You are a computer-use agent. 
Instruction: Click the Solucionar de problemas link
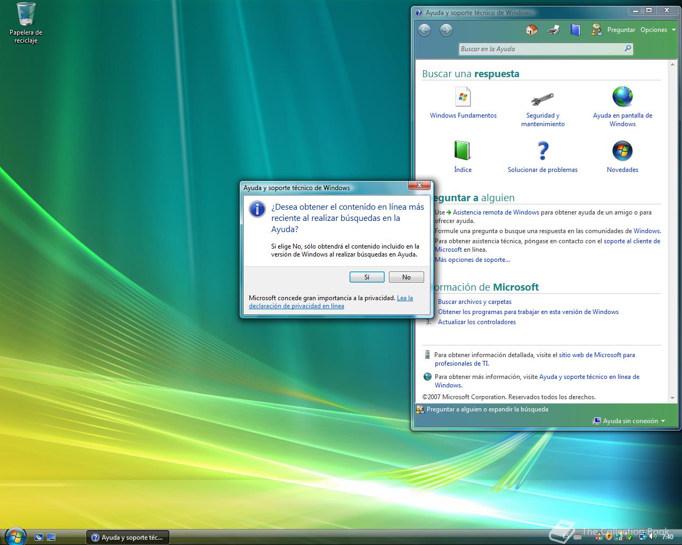click(x=542, y=170)
